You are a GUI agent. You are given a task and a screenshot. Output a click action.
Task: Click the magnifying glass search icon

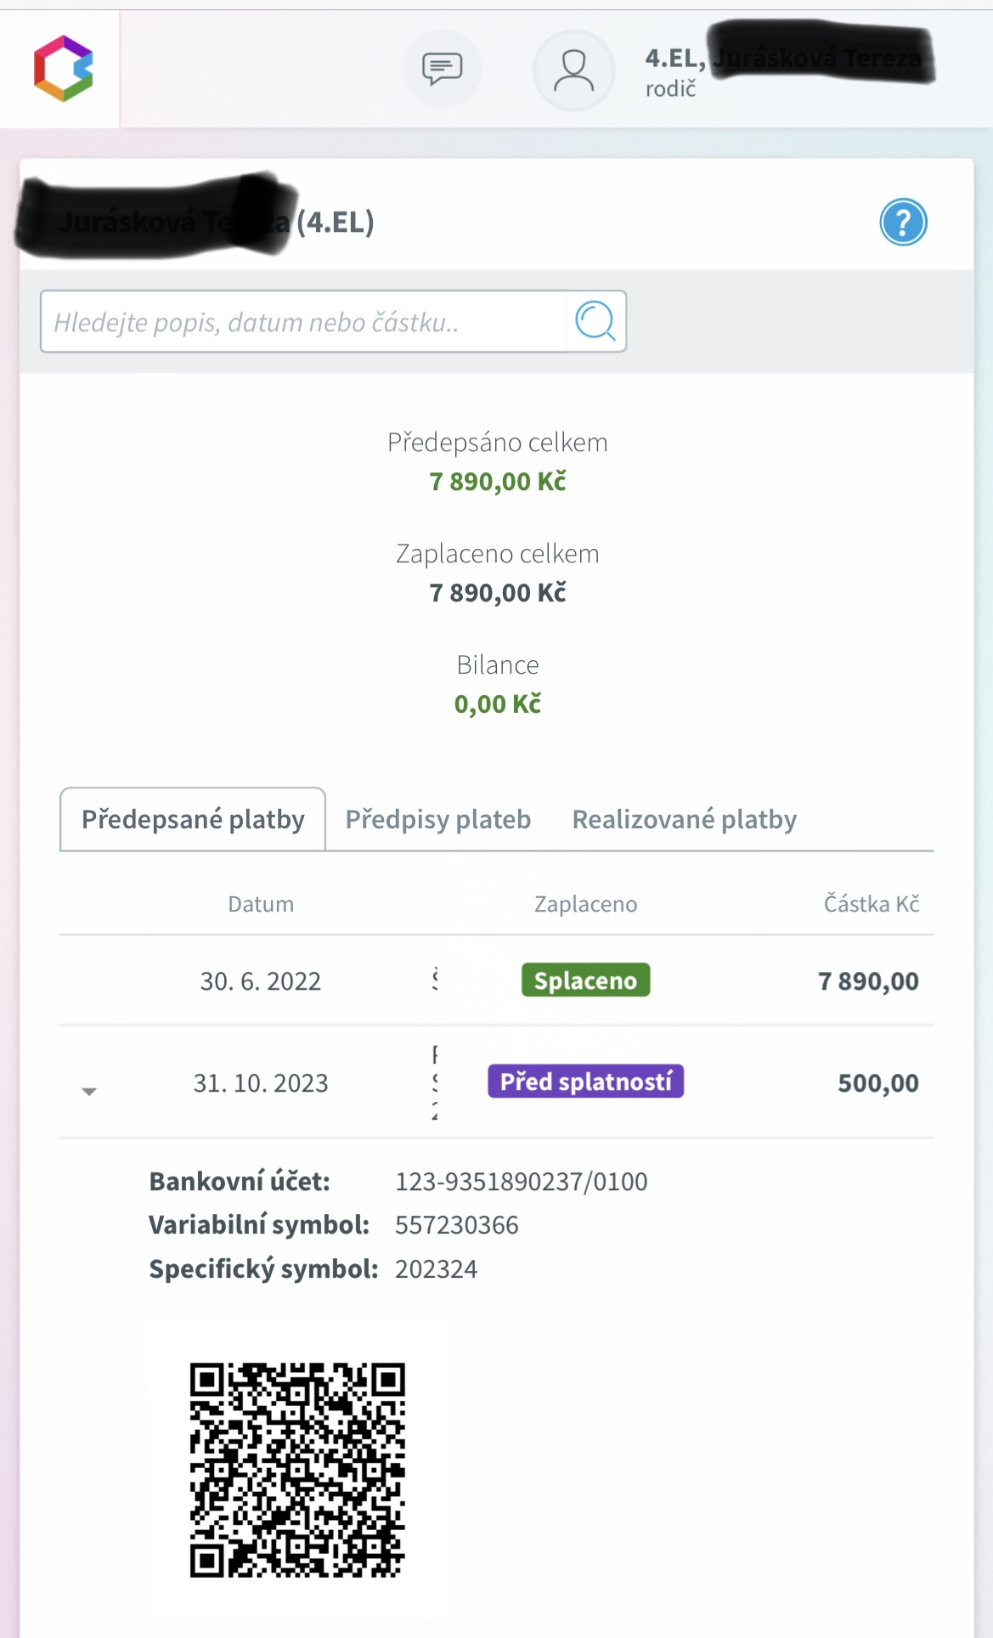[595, 321]
